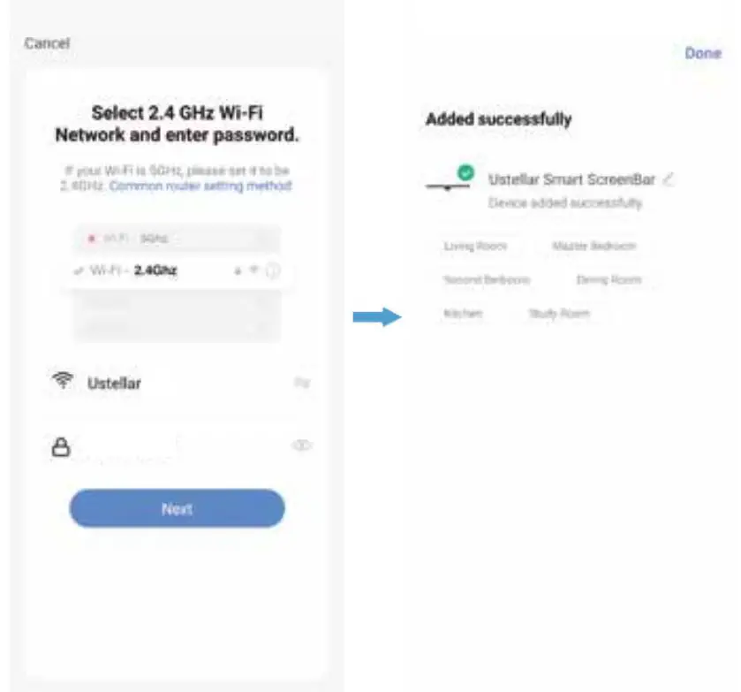Select the Master Bedroom room tag
The height and width of the screenshot is (692, 741).
[x=594, y=247]
